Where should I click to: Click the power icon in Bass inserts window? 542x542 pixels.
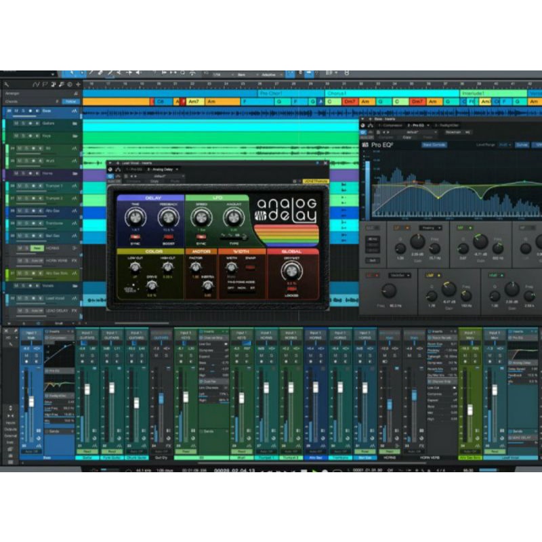(x=363, y=125)
